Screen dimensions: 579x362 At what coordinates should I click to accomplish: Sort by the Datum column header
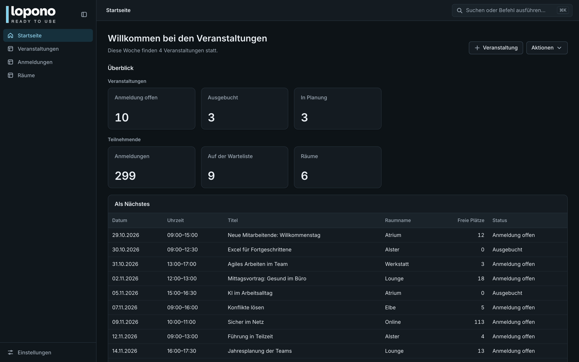[x=119, y=220]
